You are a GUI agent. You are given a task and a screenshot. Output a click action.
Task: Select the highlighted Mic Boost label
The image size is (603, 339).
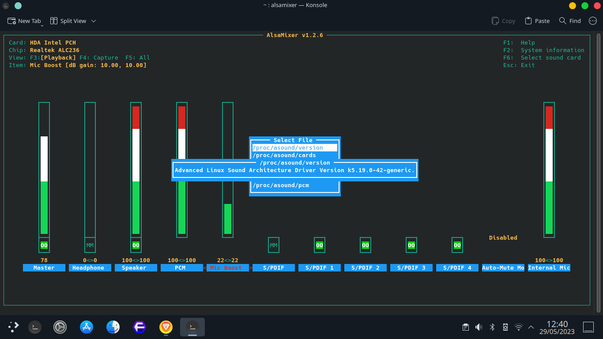pyautogui.click(x=228, y=268)
